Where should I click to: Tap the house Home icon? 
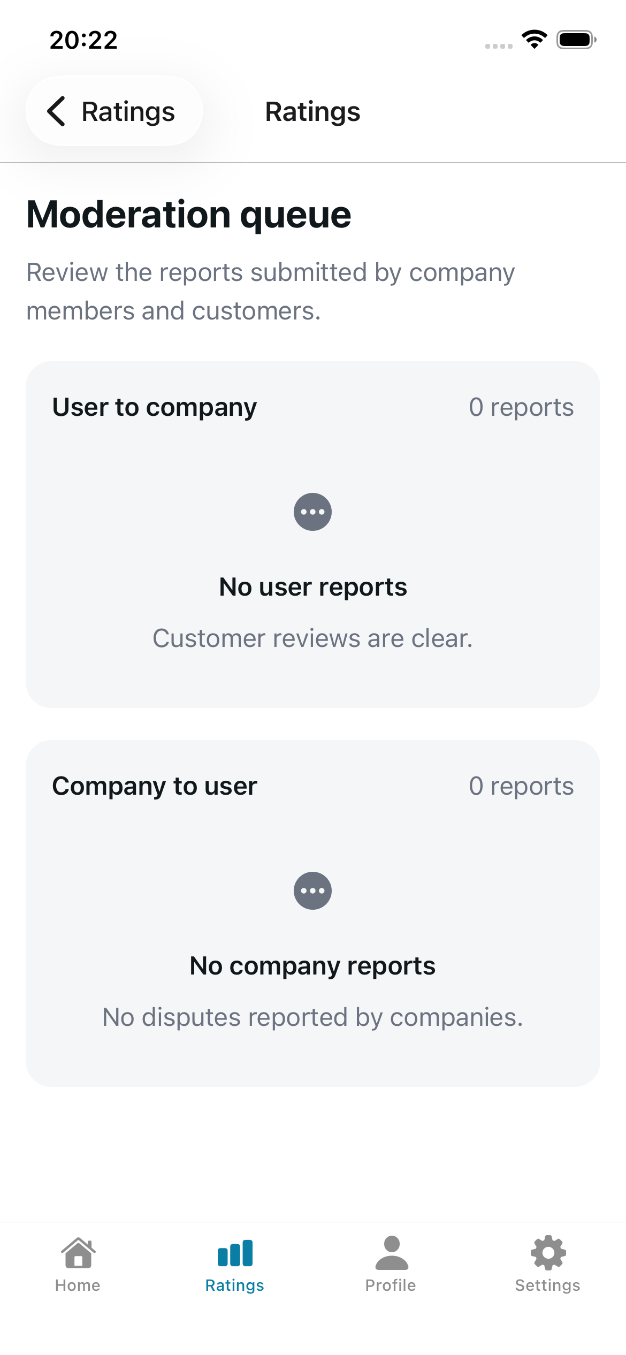tap(78, 1253)
